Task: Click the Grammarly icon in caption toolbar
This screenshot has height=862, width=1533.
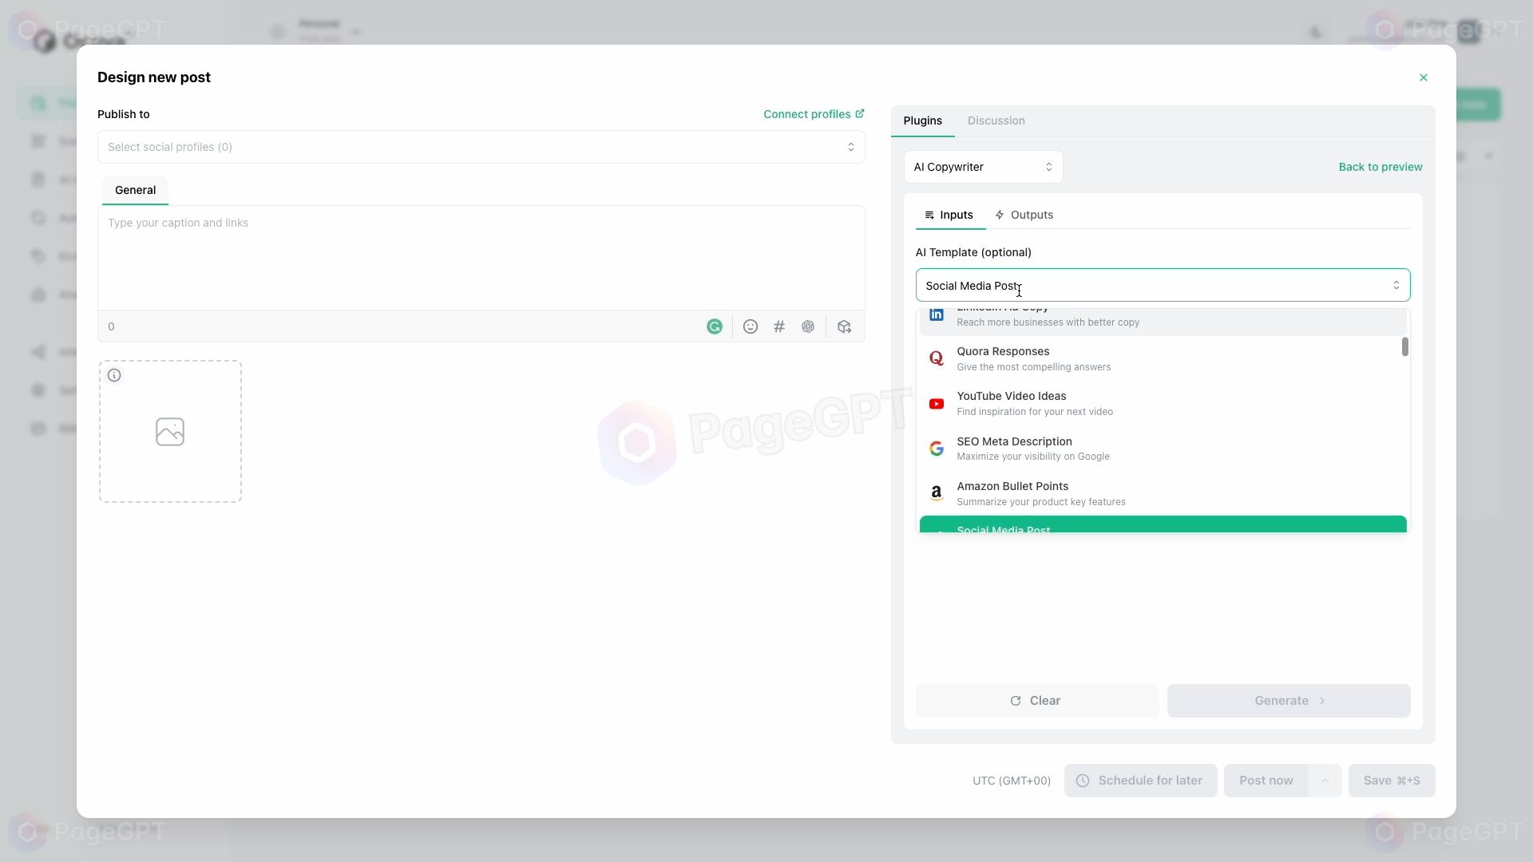Action: [x=715, y=326]
